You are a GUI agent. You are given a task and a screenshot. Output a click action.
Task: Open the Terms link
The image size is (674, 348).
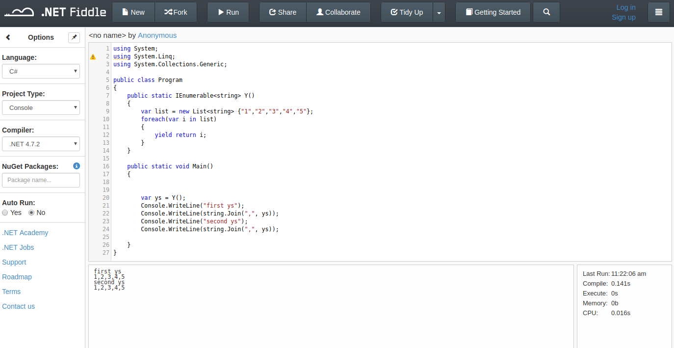click(x=11, y=292)
